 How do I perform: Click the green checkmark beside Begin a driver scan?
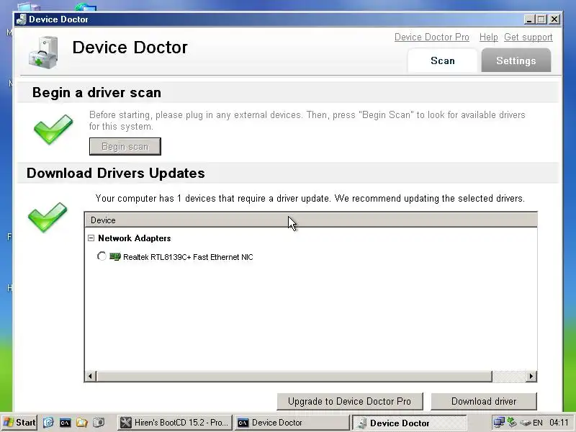[x=53, y=129]
